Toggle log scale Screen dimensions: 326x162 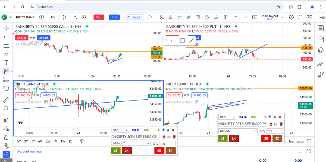291,141
